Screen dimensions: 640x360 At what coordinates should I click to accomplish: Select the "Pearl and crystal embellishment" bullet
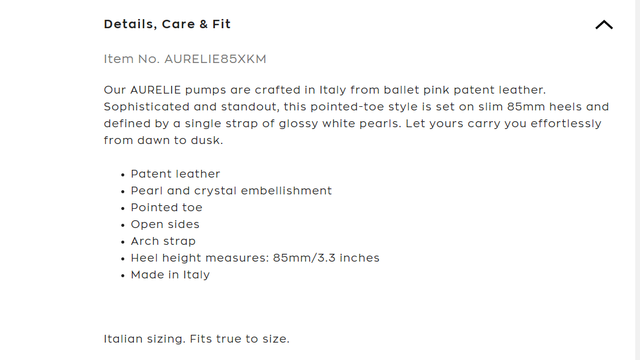point(231,191)
